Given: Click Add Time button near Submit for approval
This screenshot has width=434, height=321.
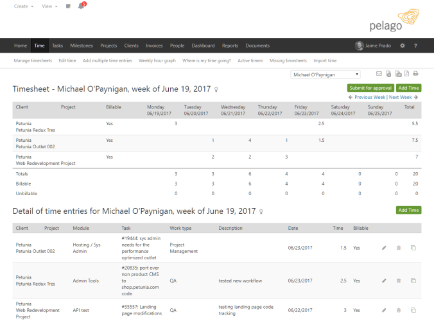Looking at the screenshot, I should tap(408, 88).
